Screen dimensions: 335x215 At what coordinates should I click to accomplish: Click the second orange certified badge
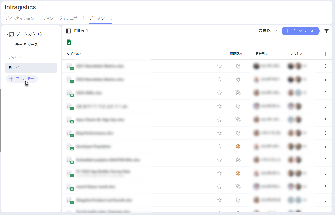(x=238, y=173)
